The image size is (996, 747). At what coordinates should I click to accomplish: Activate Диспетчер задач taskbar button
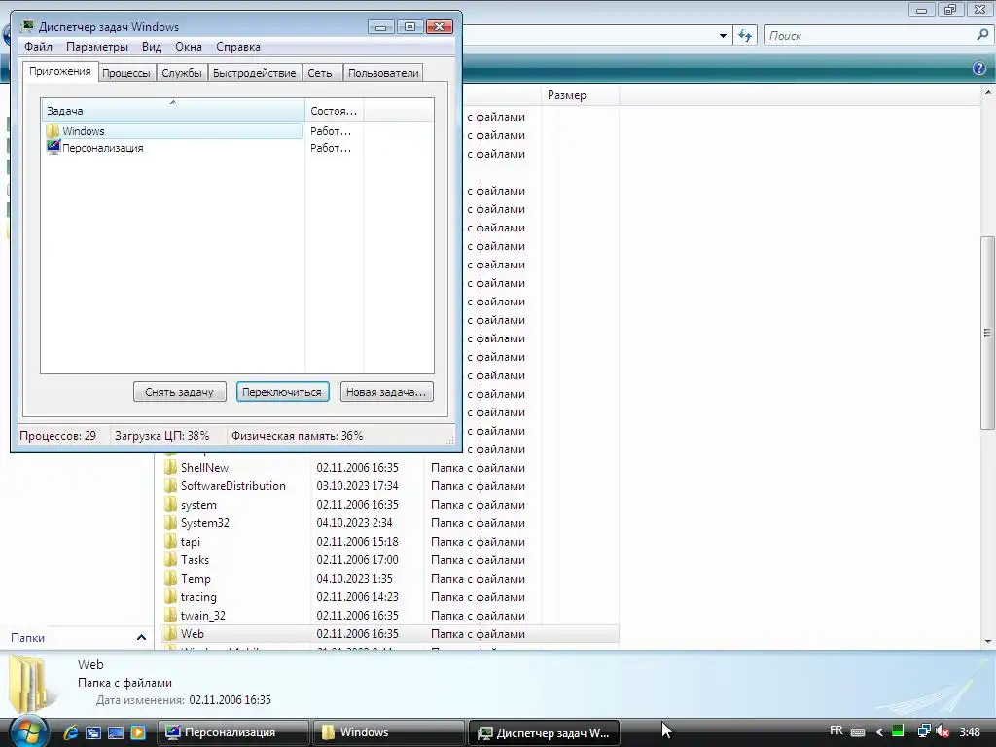tap(544, 732)
